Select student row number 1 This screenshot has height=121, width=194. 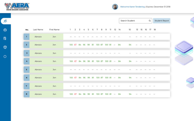click(27, 37)
